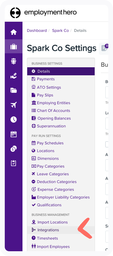Click the clipboard checklist icon in the sidebar
Image resolution: width=113 pixels, height=256 pixels.
[x=14, y=163]
